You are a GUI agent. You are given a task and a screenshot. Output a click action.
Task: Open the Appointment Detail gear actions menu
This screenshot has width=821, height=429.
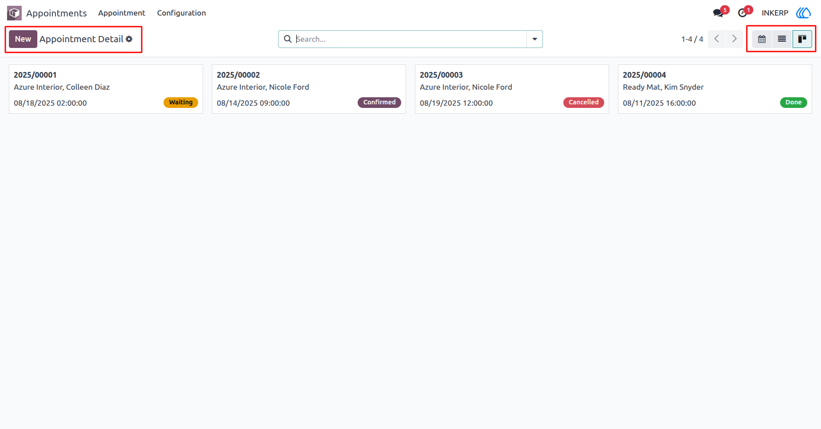pos(129,39)
